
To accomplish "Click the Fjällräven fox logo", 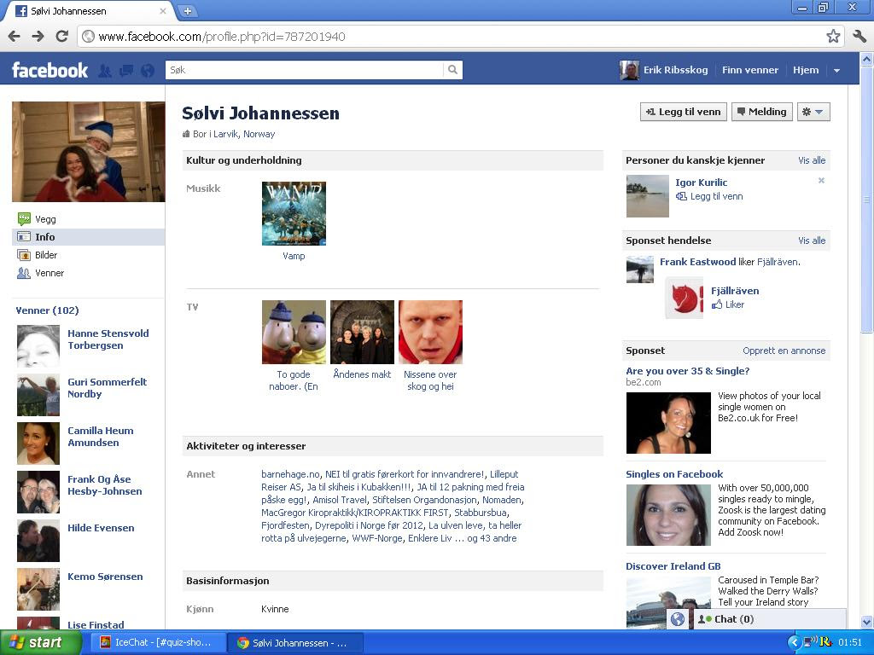I will (684, 298).
